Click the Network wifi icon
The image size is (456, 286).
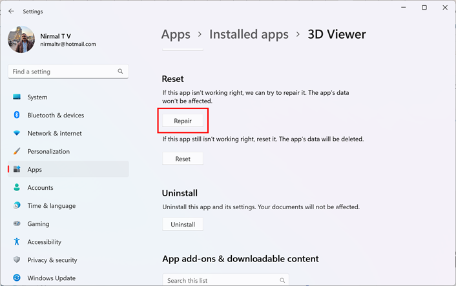[x=17, y=133]
